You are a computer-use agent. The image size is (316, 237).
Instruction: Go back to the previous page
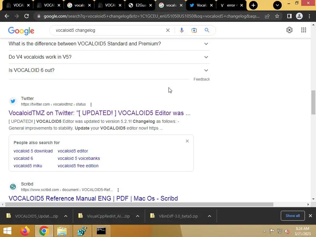tap(7, 16)
